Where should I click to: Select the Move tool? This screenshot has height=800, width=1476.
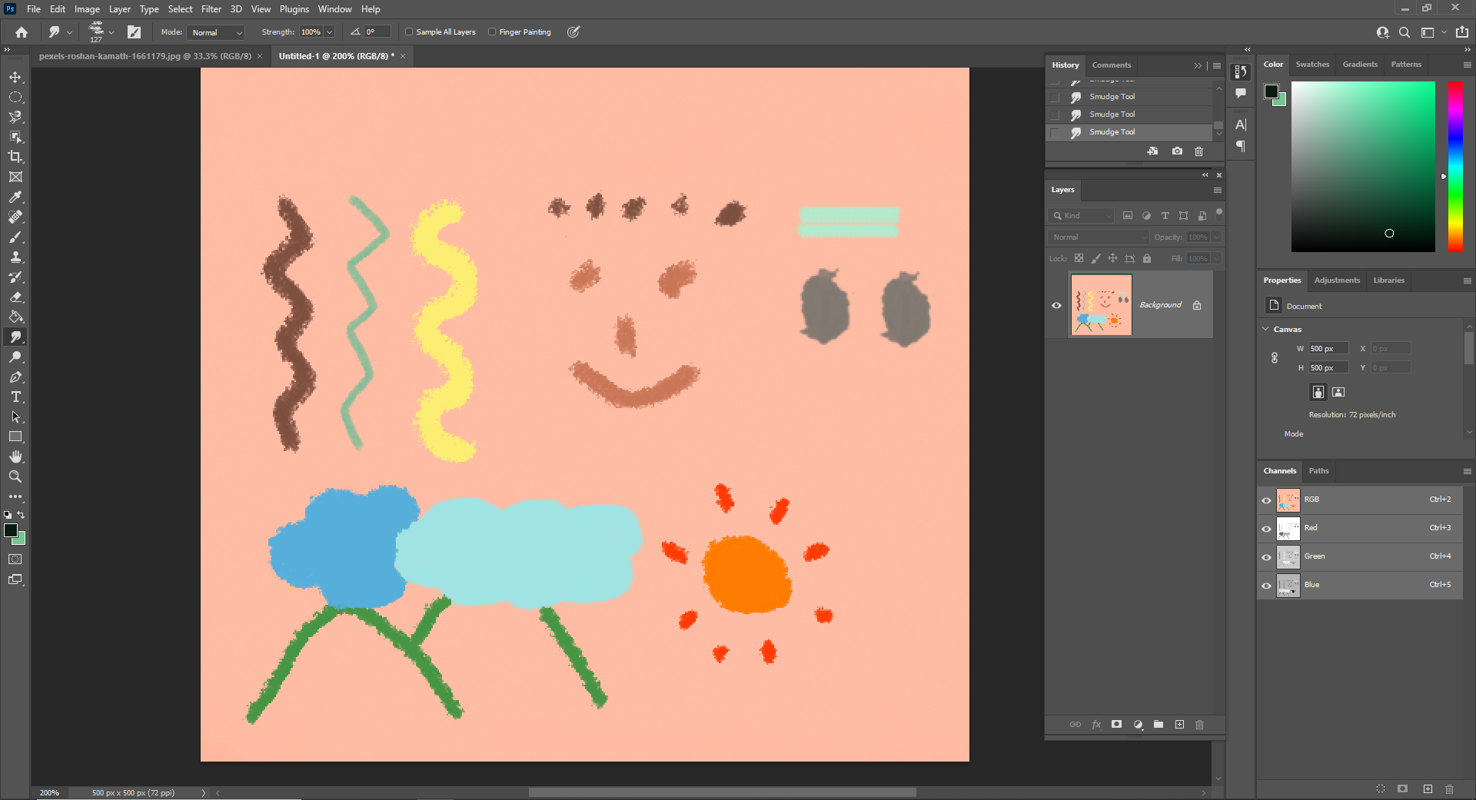point(15,78)
